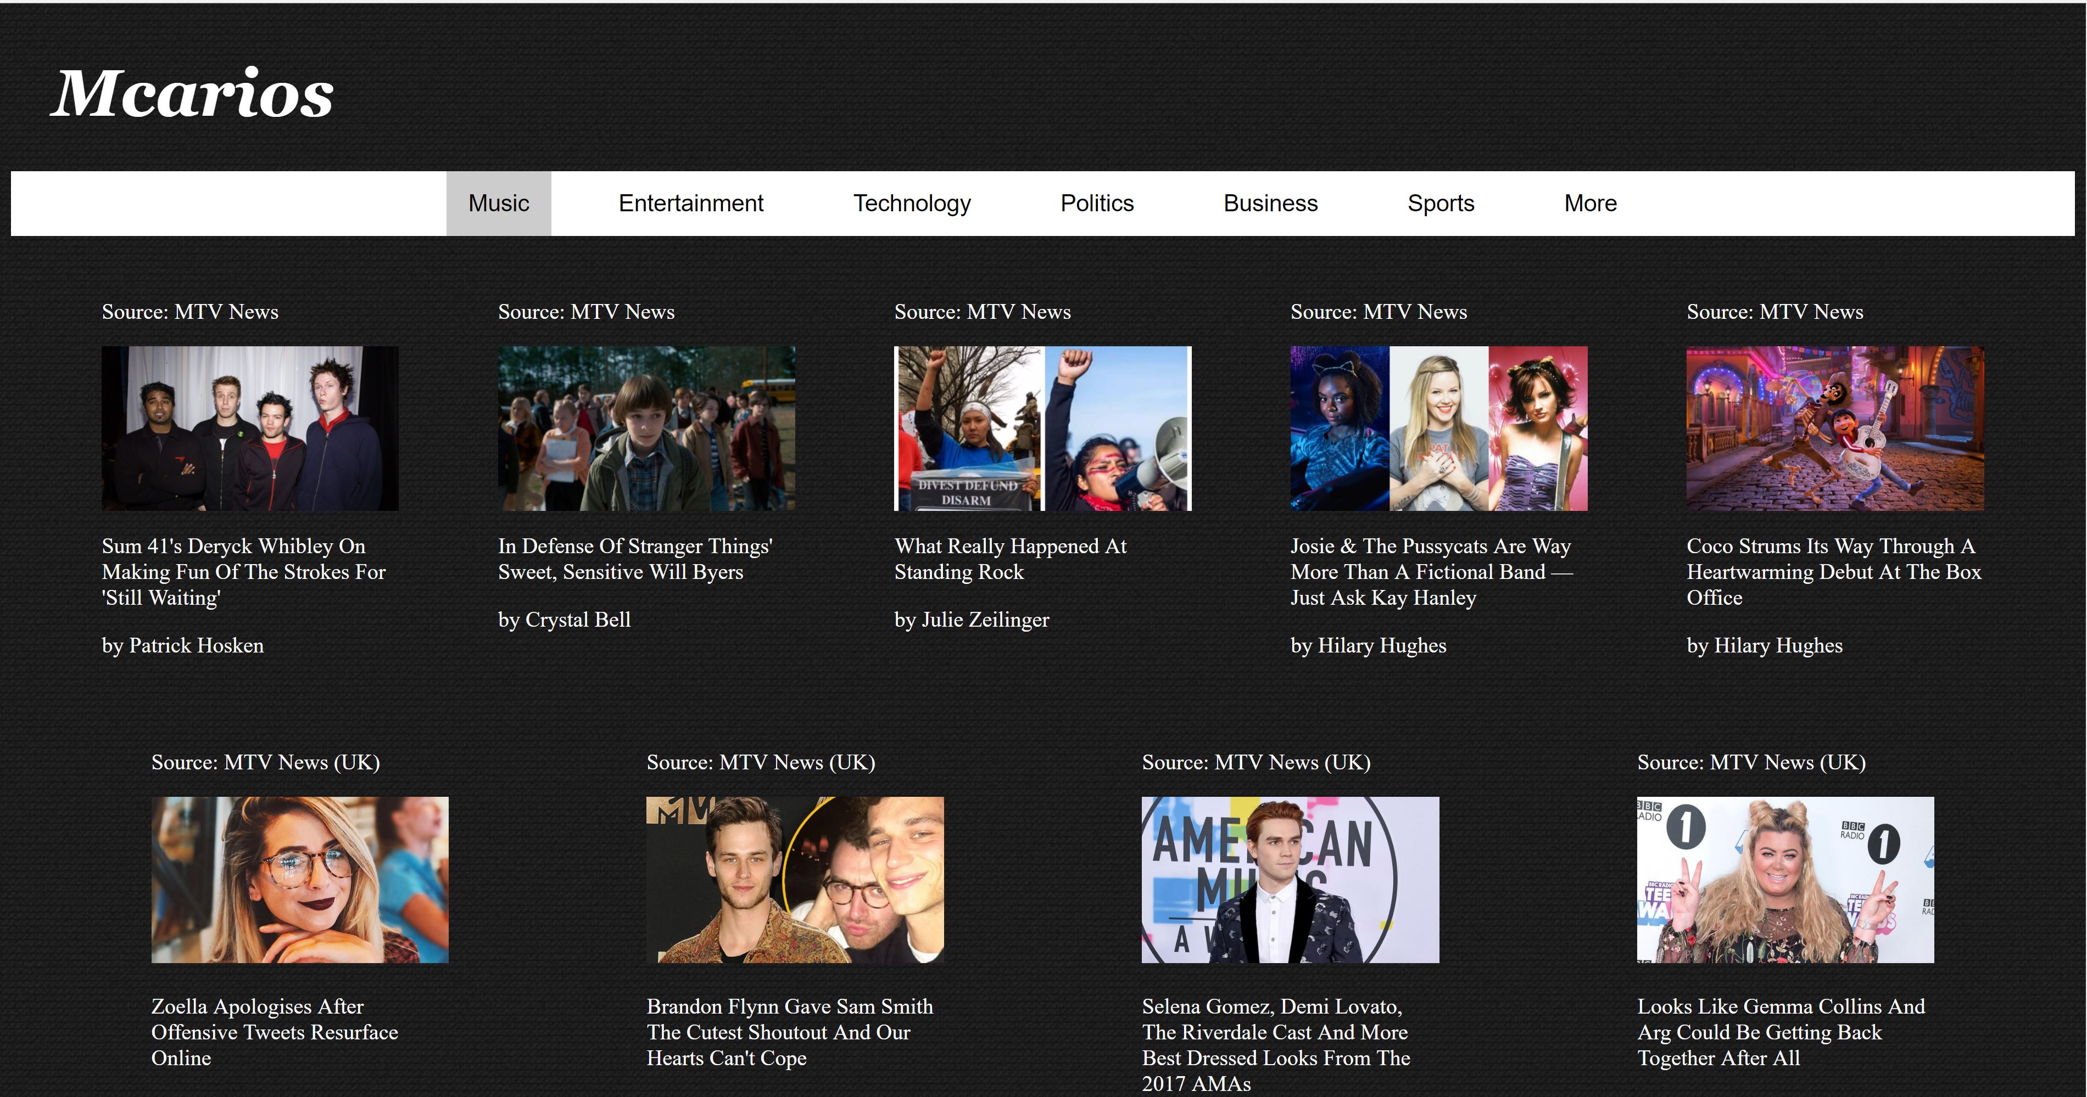
Task: Click 'Source: MTV News (UK)' above AMAs article
Action: pos(1257,763)
